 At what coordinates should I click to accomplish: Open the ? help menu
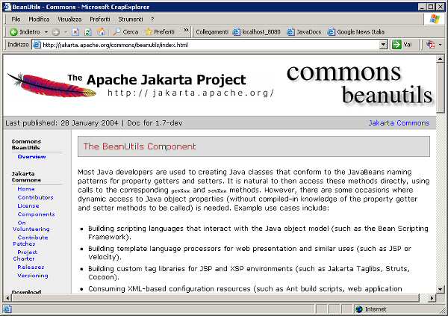[x=152, y=19]
